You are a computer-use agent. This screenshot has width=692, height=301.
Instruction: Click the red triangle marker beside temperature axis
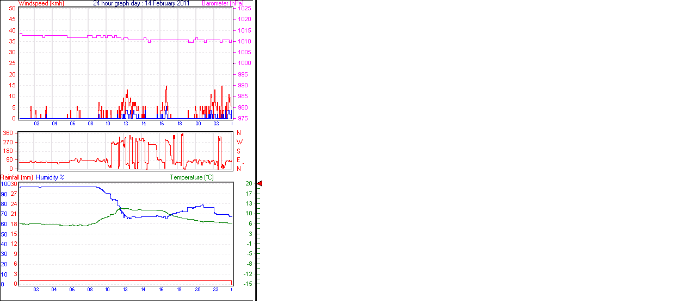[x=259, y=184]
